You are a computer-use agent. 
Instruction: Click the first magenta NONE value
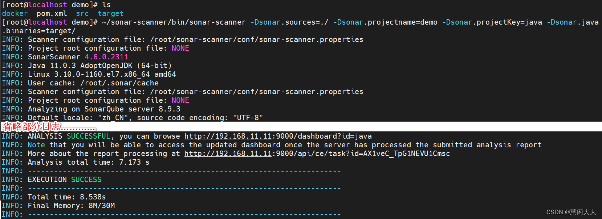point(180,49)
